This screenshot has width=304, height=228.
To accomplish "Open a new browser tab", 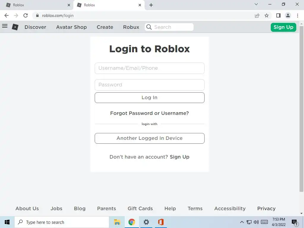I will point(151,5).
